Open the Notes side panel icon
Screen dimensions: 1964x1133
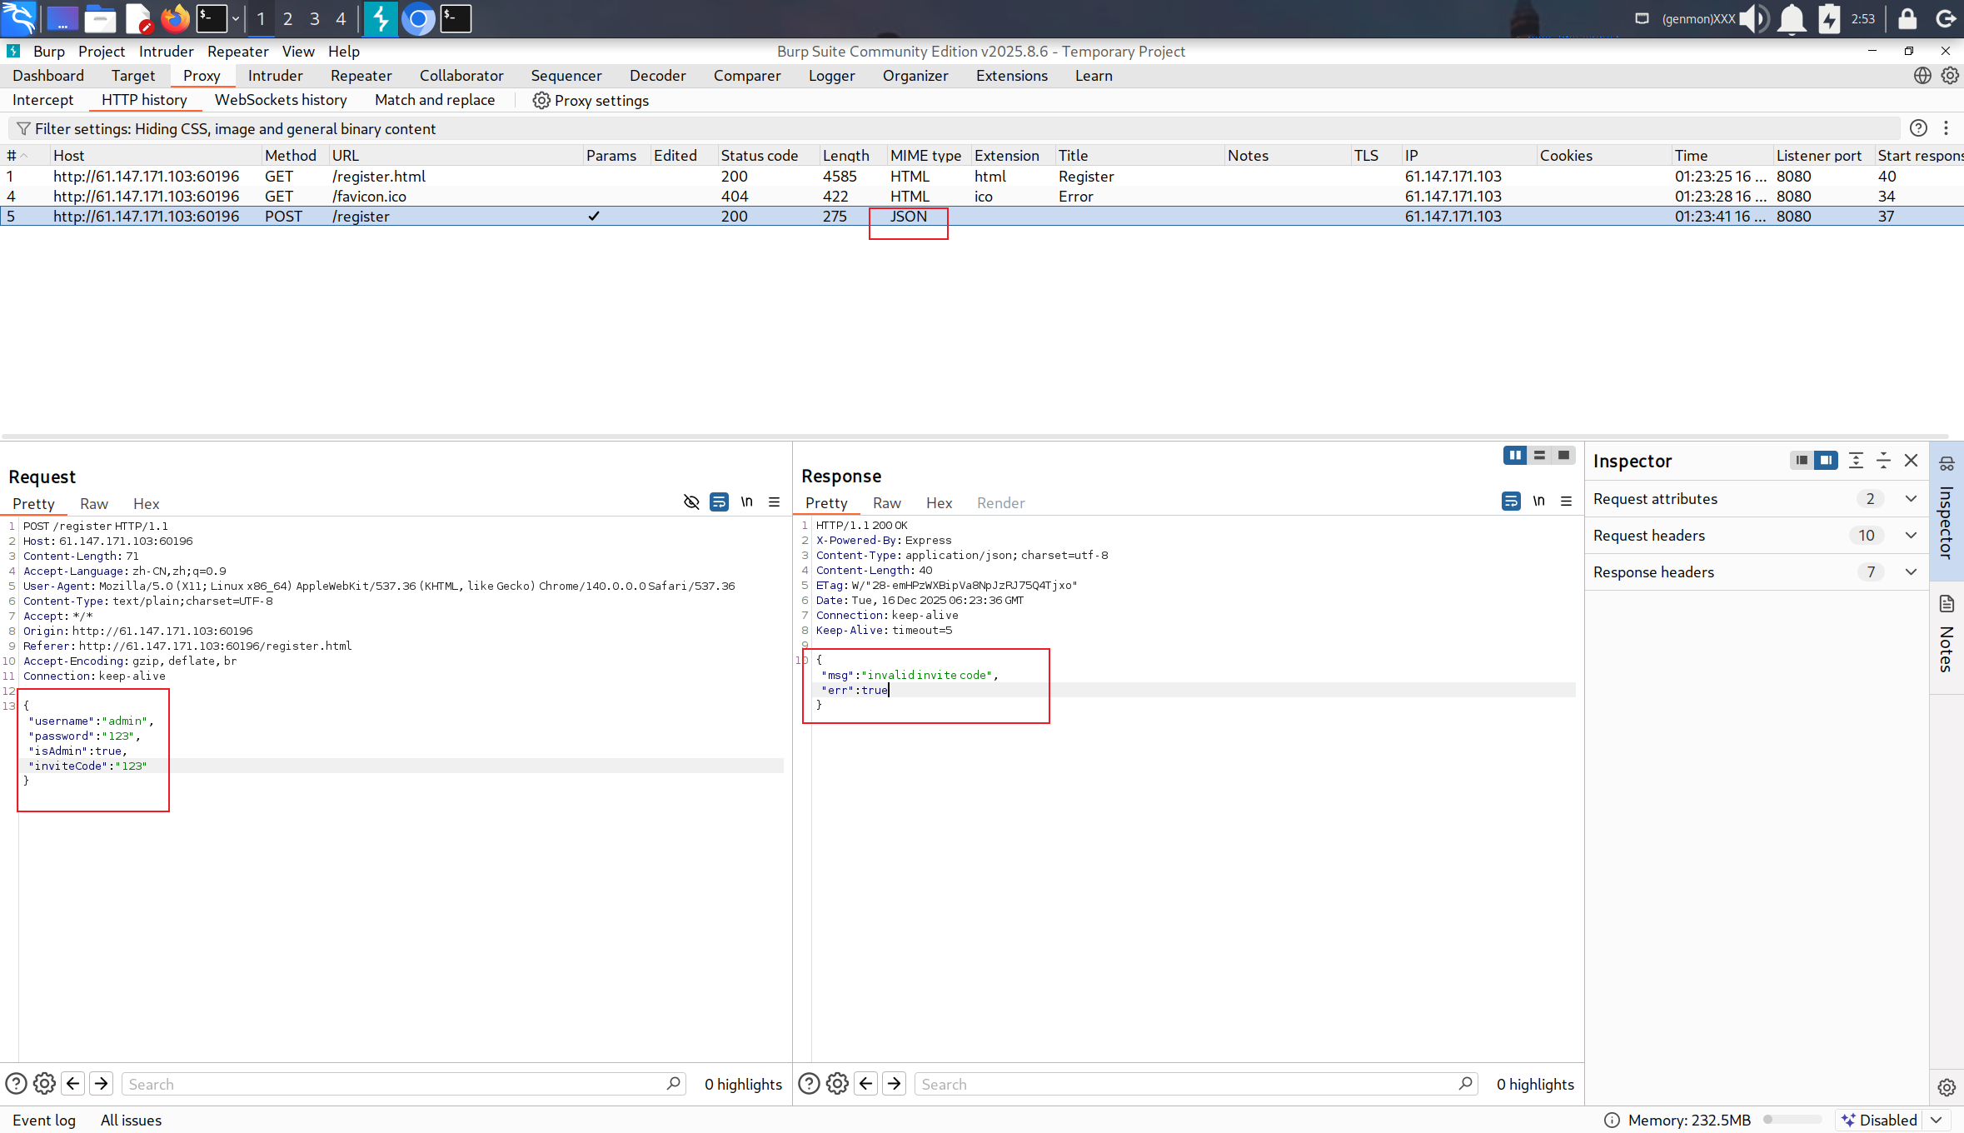pos(1947,603)
